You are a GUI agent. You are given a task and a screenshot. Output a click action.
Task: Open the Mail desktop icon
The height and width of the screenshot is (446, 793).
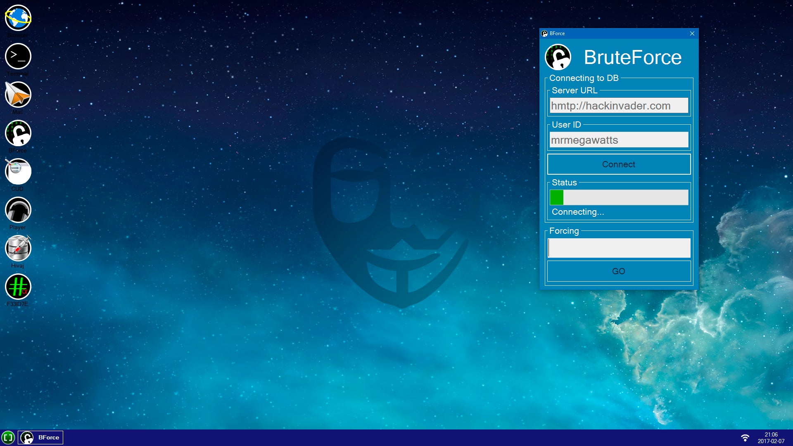pyautogui.click(x=18, y=95)
